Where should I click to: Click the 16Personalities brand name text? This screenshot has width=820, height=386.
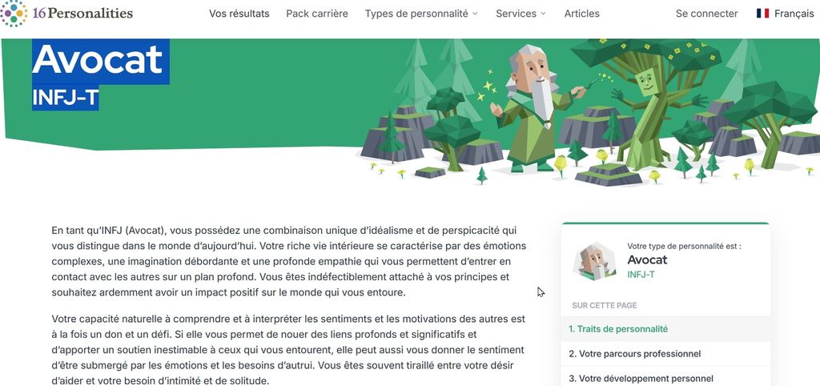(x=82, y=13)
